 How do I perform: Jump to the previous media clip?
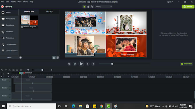88,64
